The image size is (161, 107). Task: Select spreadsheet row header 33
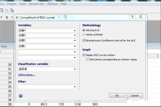(7, 78)
